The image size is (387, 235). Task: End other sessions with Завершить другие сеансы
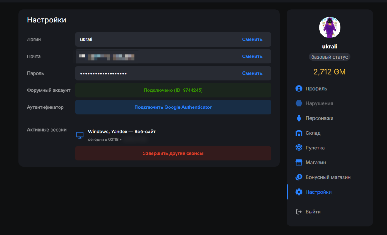click(x=173, y=153)
